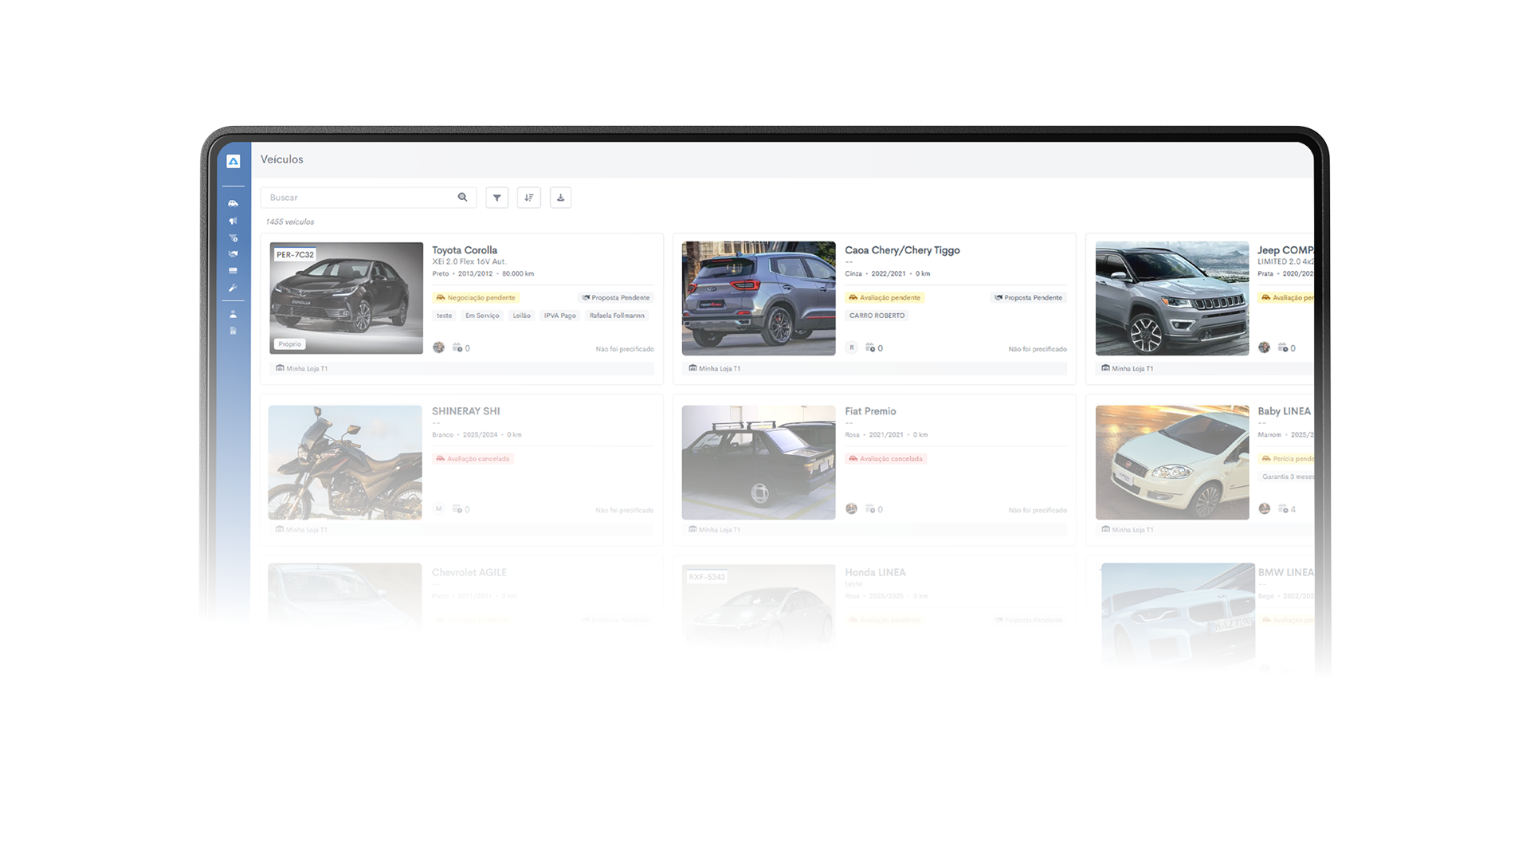Click Proposta Pendente badge on Chery Tiggo
The height and width of the screenshot is (867, 1530).
pos(1028,298)
